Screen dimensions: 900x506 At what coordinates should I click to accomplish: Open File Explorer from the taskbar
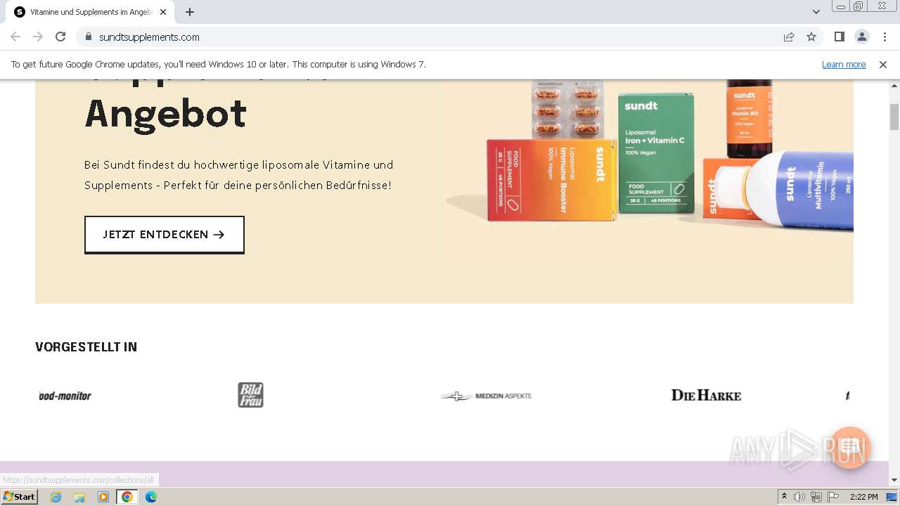79,497
